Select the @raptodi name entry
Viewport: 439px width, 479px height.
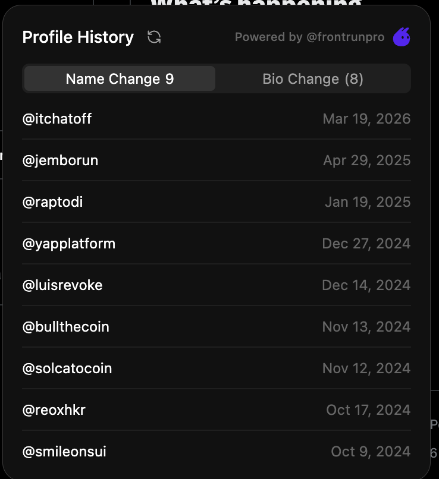click(x=52, y=202)
